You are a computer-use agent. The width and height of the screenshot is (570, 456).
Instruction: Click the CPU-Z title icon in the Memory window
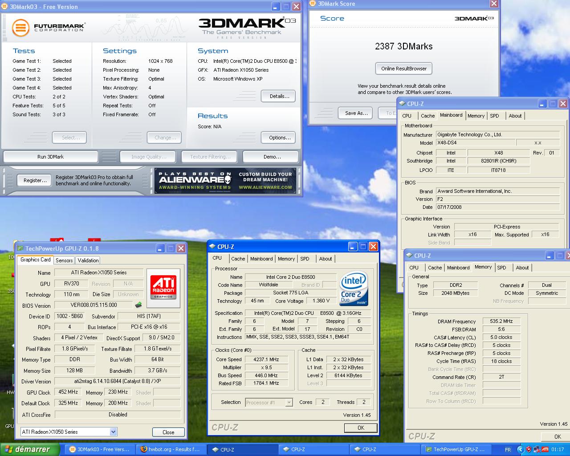tap(409, 256)
